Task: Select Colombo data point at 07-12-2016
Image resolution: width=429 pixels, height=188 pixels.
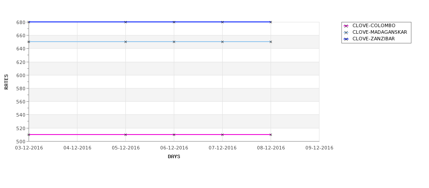Action: (x=223, y=135)
